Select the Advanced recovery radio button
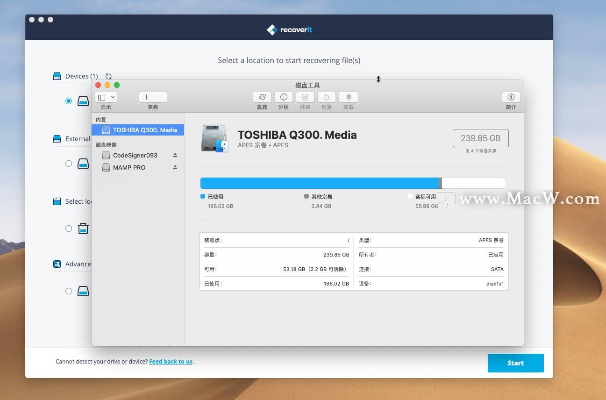This screenshot has height=400, width=606. coord(69,291)
